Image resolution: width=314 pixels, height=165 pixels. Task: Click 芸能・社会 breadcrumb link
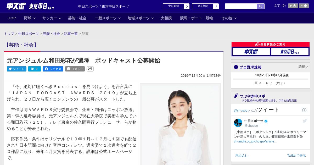tap(51, 34)
